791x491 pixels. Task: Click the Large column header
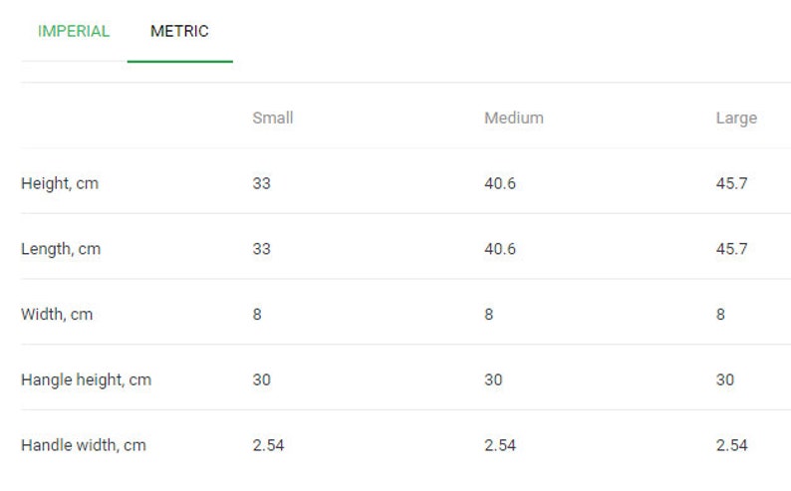click(736, 119)
